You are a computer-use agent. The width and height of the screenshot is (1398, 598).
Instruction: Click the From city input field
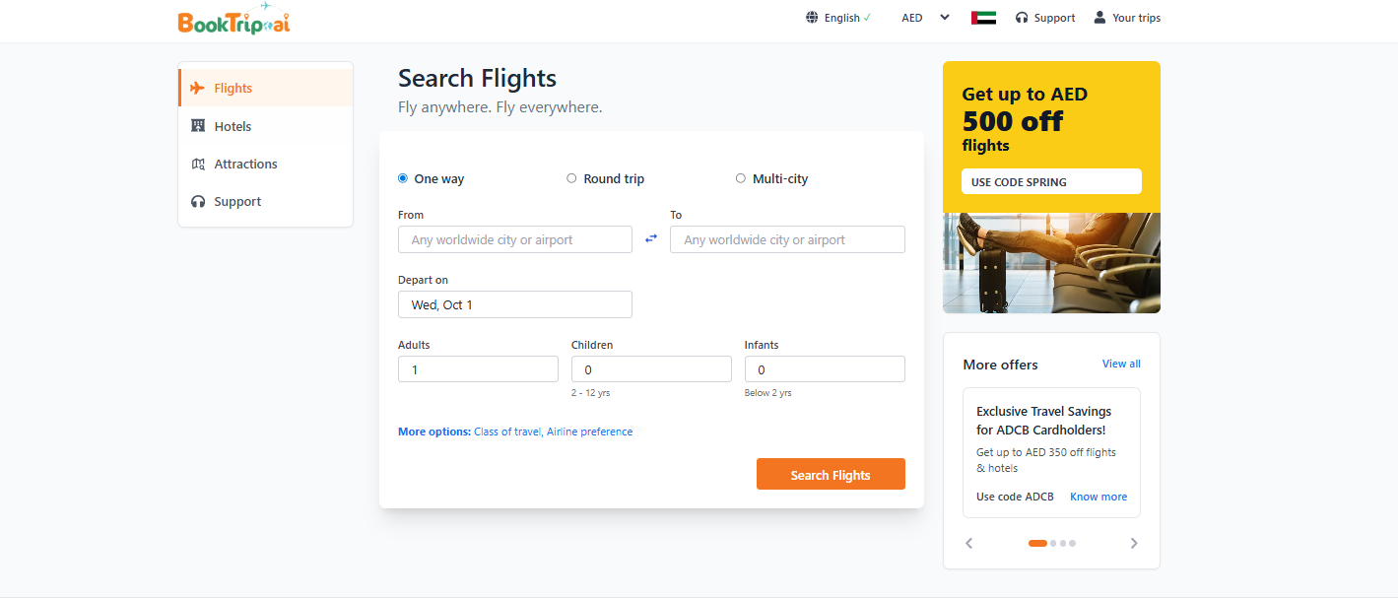click(514, 238)
